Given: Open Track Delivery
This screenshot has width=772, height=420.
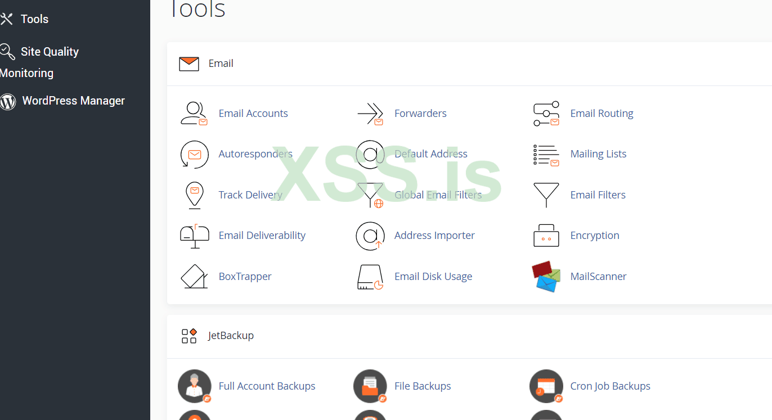Looking at the screenshot, I should pos(250,195).
